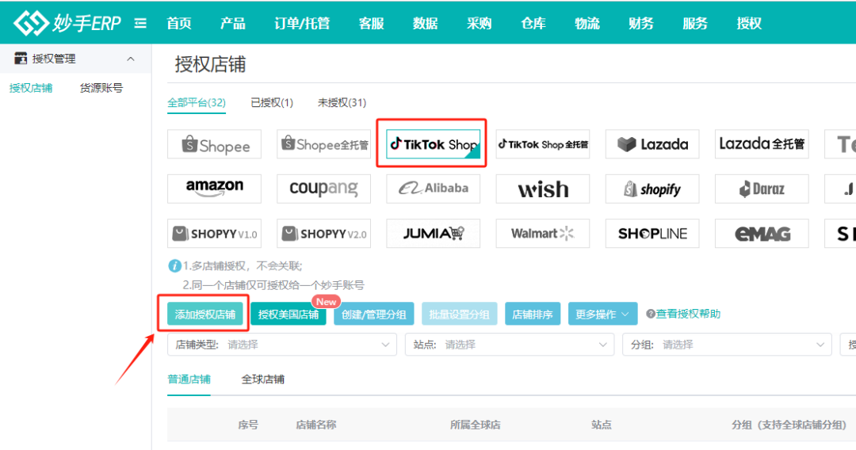Viewport: 856px width, 450px height.
Task: Select the Shopee全托管 platform tile
Action: [x=323, y=144]
